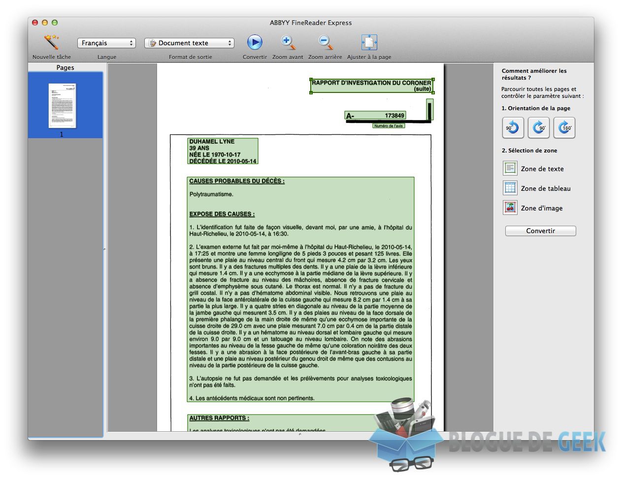Screen dimensions: 622x479
Task: Click the Zone de texte label
Action: click(542, 169)
